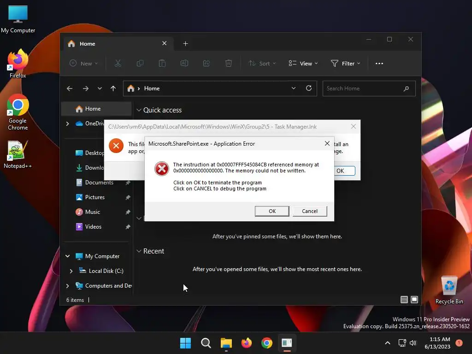Click the pin icon next to Videos
472x354 pixels.
click(x=128, y=227)
